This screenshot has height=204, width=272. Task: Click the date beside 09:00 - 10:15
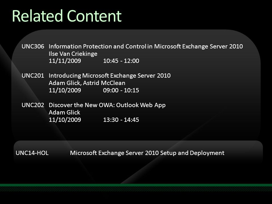coord(65,90)
